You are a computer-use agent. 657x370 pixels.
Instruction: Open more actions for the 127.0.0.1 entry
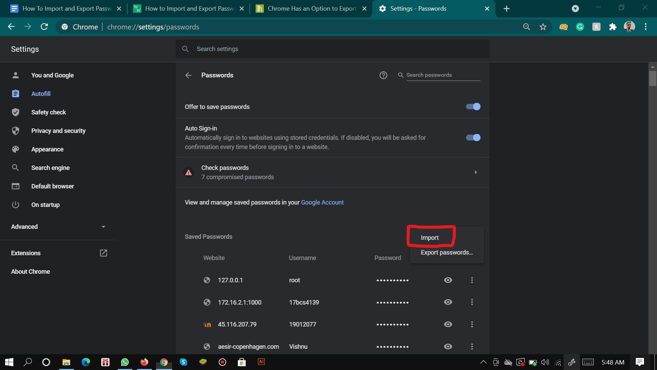click(x=472, y=280)
